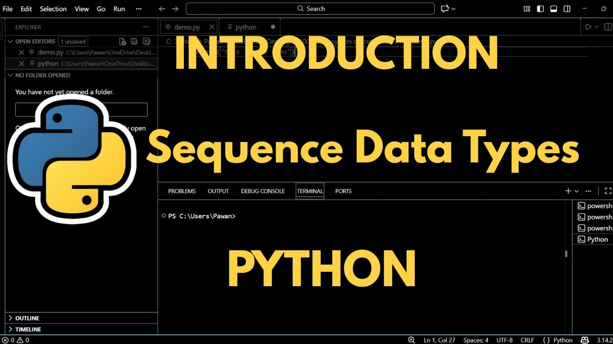
Task: Run the Python file
Action: (589, 27)
